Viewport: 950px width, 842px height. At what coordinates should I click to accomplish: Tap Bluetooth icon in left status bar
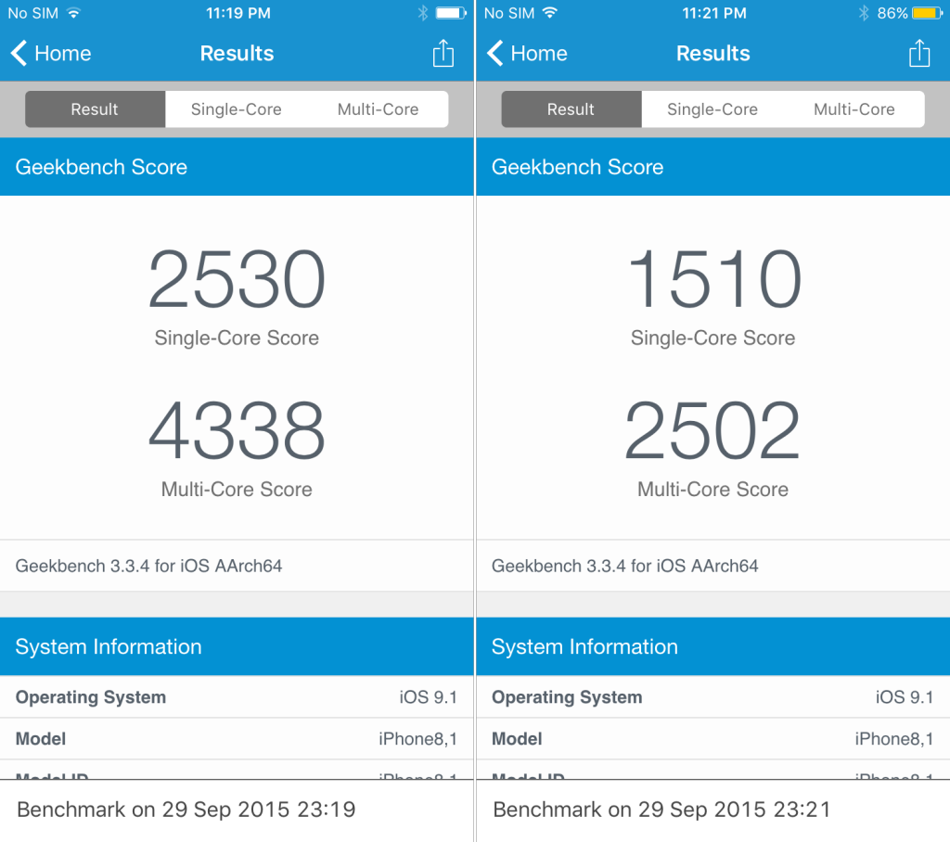point(423,13)
